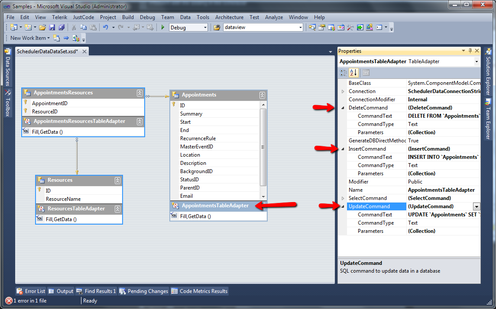
Task: Open the Data menu
Action: click(185, 17)
